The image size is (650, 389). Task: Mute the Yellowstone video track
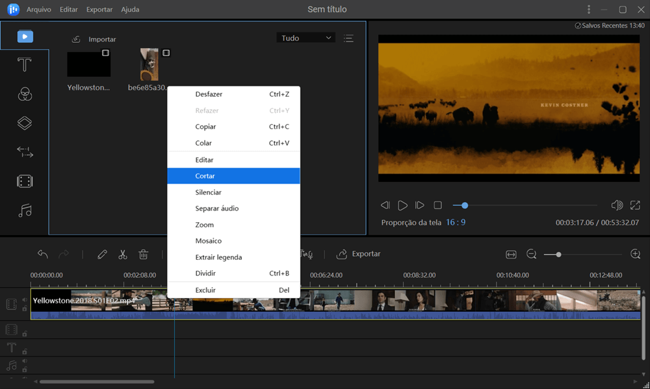click(25, 299)
